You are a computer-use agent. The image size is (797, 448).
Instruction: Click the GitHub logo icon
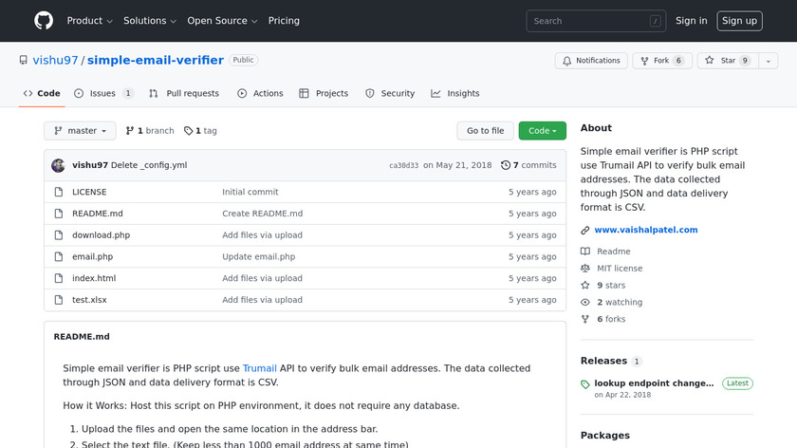(44, 21)
